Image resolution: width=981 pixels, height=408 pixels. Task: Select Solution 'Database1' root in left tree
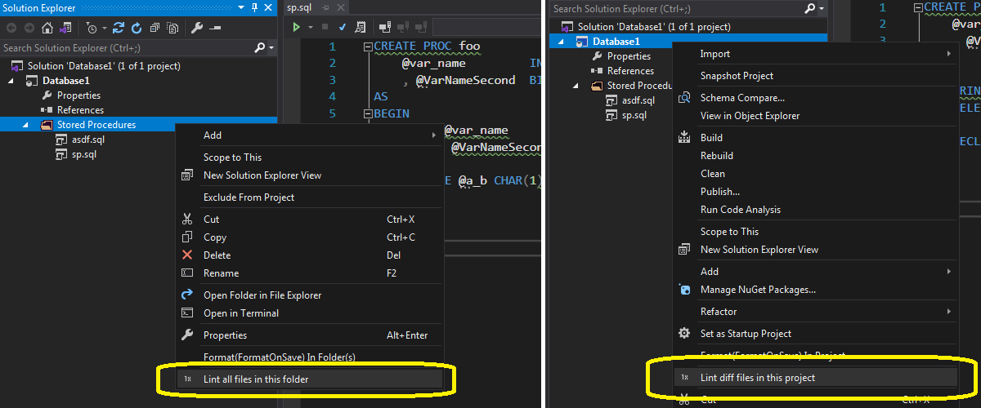pos(104,66)
